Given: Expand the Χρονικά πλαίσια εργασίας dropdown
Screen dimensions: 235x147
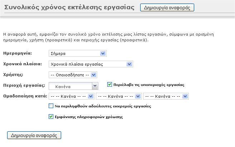Looking at the screenshot, I should (90, 64).
